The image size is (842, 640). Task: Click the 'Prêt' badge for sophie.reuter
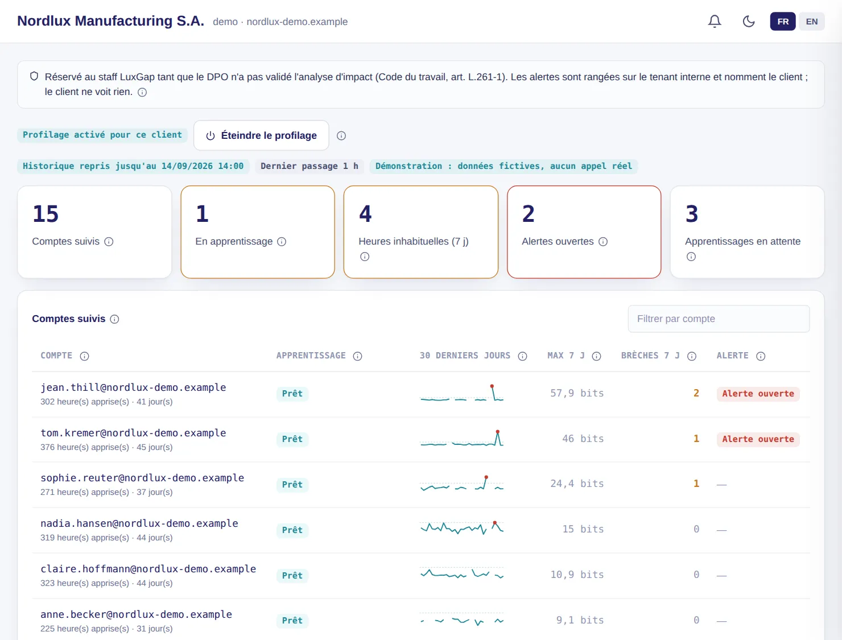(292, 485)
